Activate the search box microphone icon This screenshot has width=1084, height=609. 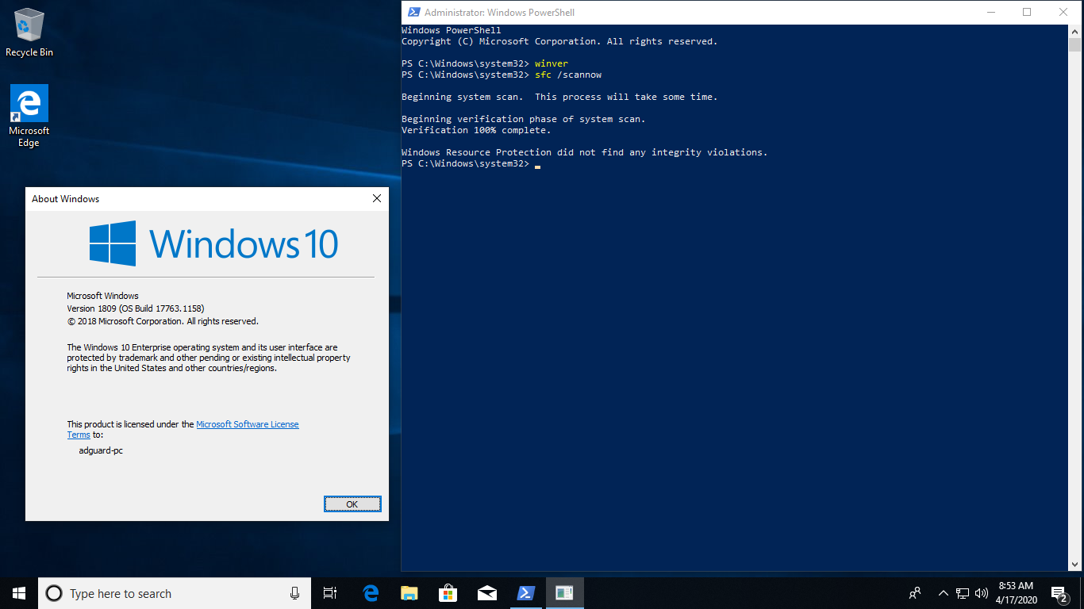pyautogui.click(x=295, y=593)
